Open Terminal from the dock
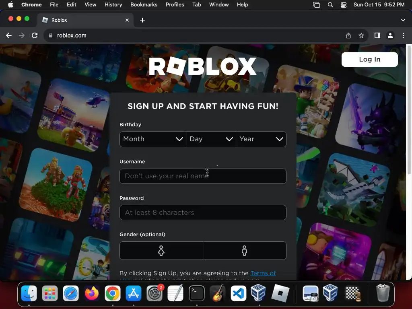This screenshot has height=309, width=412. tap(196, 293)
